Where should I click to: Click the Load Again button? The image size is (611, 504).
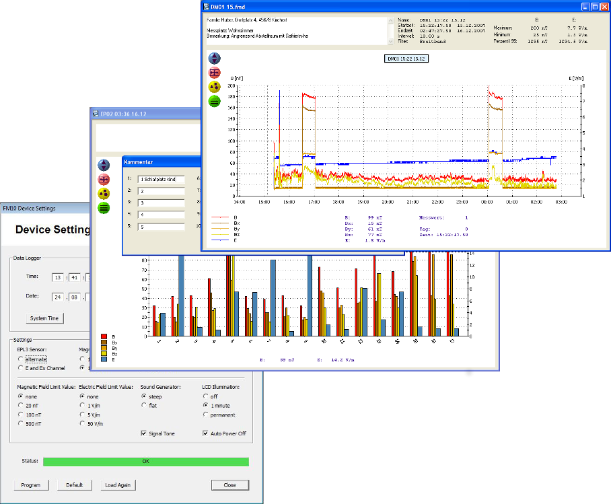[x=118, y=485]
